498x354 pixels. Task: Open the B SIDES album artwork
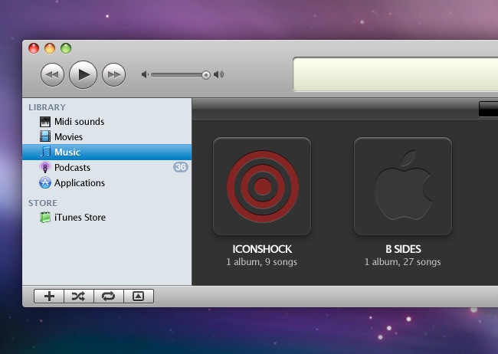coord(403,186)
